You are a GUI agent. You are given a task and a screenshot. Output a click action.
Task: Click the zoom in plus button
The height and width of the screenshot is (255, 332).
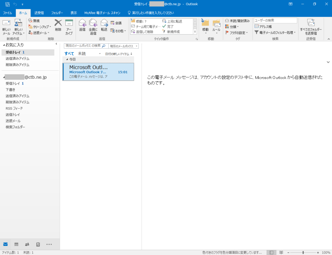pos(318,252)
